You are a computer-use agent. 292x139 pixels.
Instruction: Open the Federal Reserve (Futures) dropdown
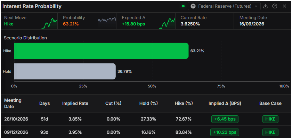224,6
